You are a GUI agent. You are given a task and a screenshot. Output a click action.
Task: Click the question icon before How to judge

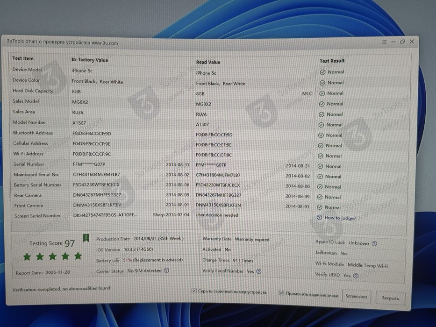[x=320, y=217]
